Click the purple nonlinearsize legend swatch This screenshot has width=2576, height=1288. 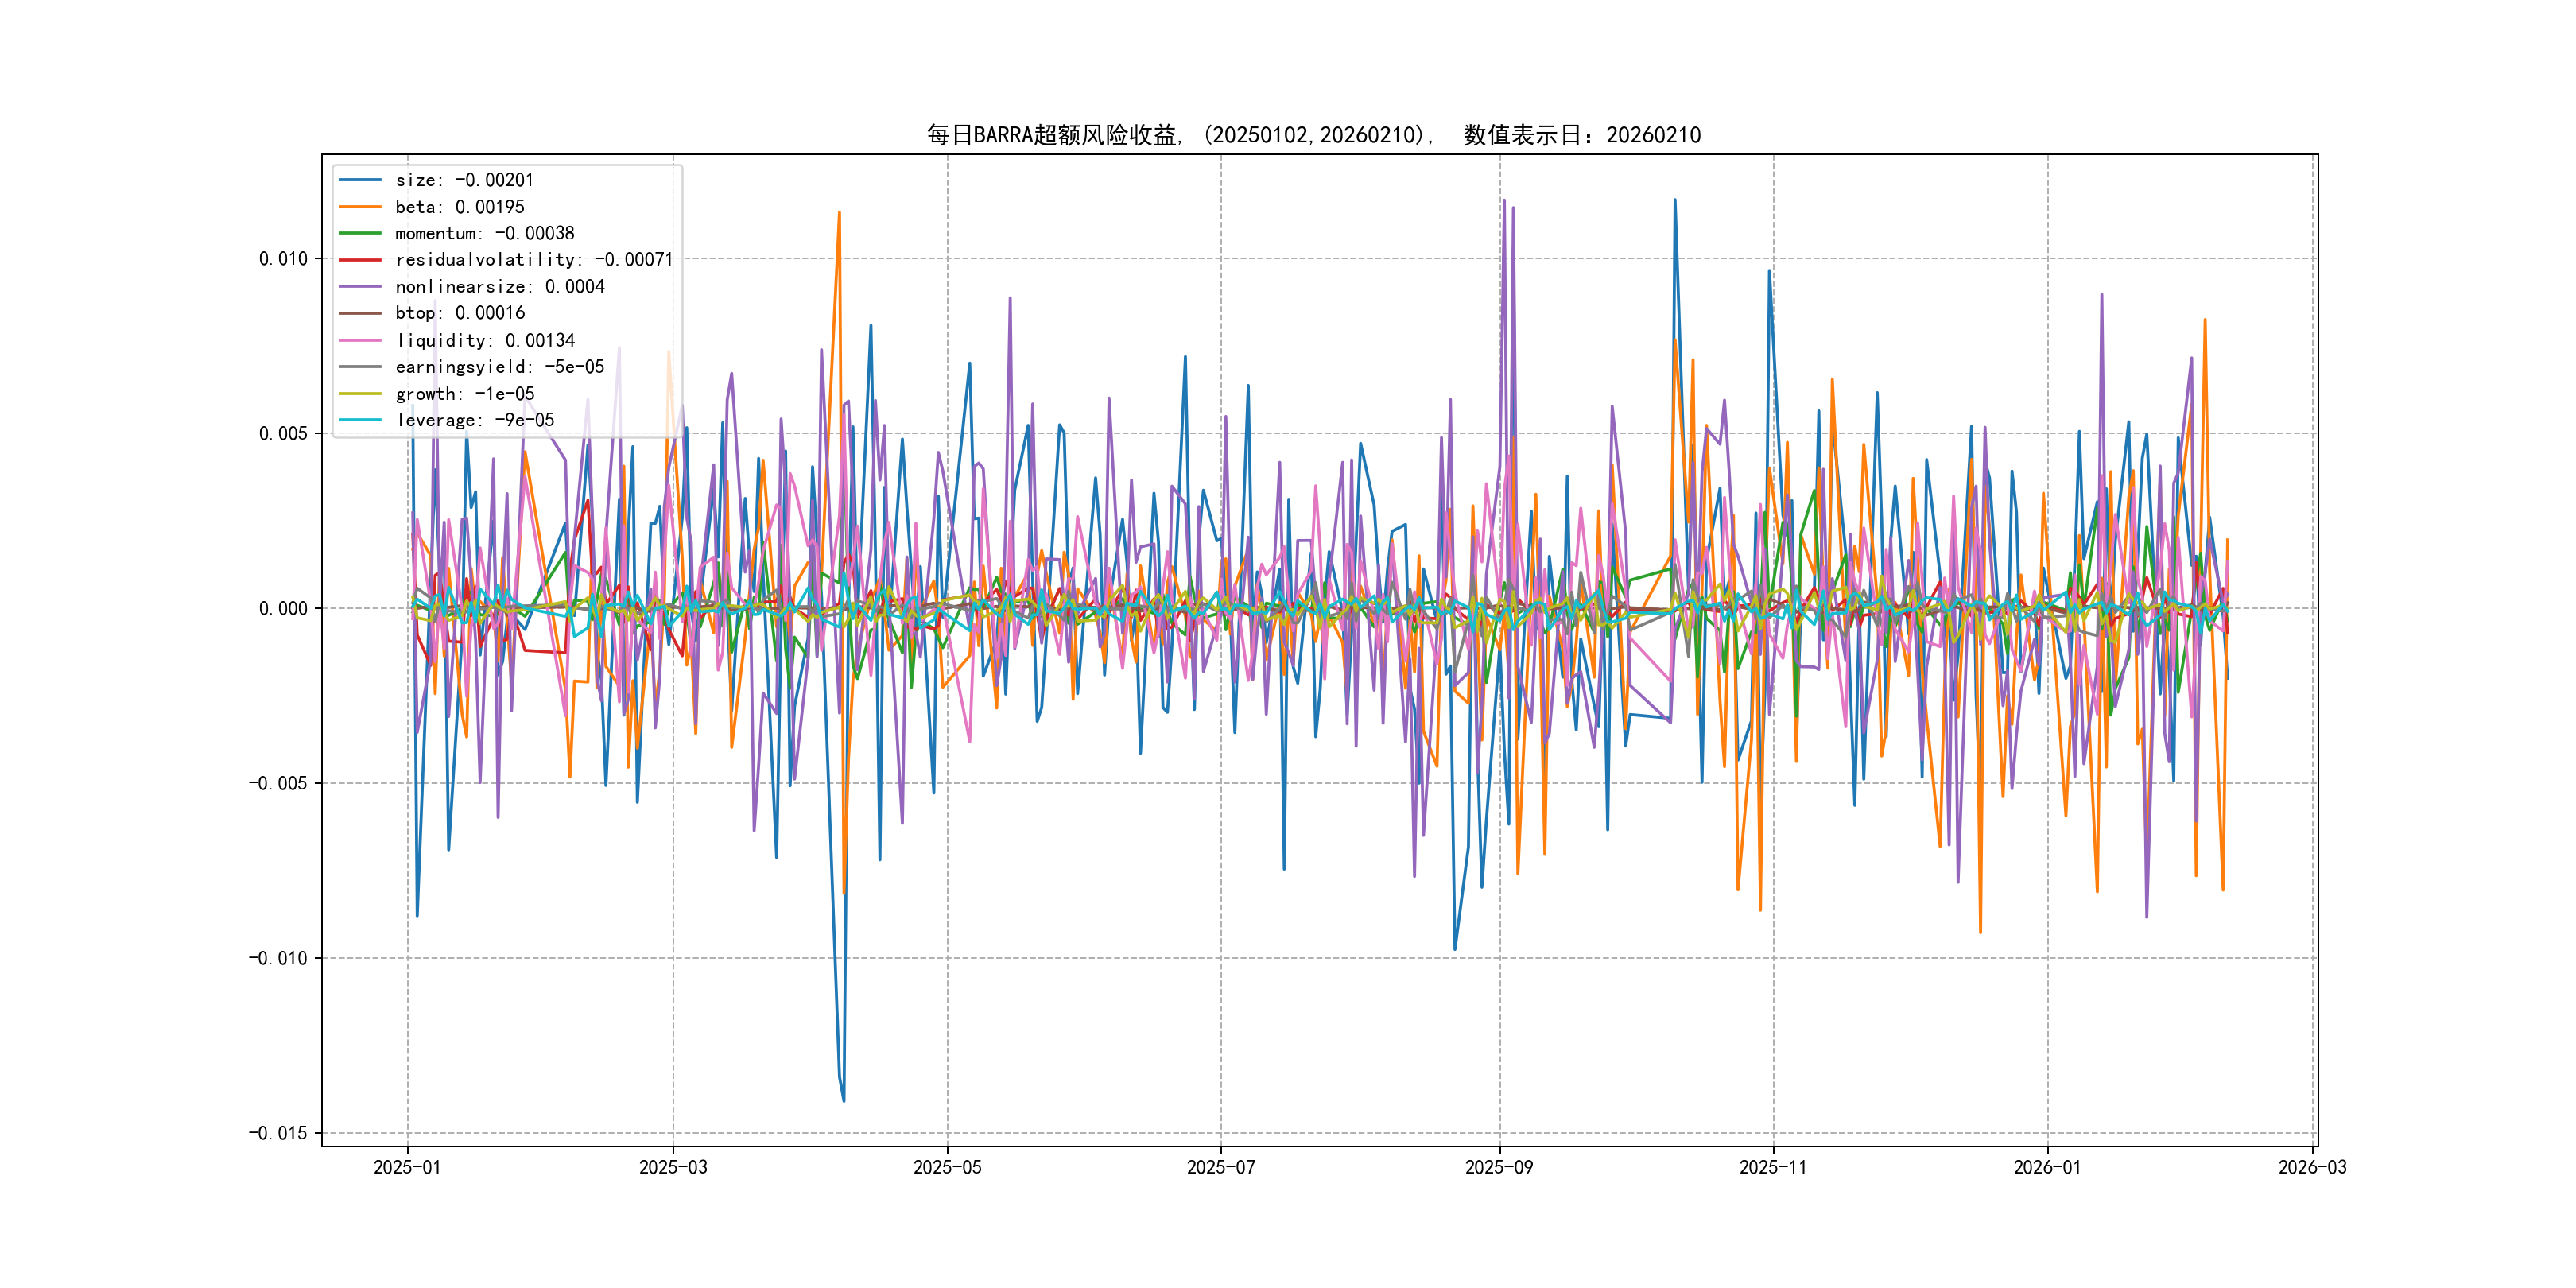pos(360,287)
